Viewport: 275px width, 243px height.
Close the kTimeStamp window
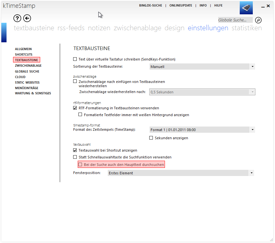268,6
